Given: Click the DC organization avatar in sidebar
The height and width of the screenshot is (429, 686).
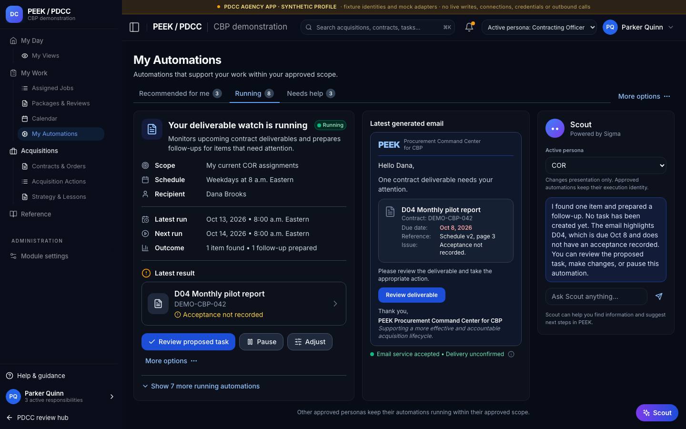Looking at the screenshot, I should (x=14, y=14).
